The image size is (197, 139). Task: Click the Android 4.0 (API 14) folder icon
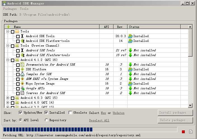click(x=17, y=102)
